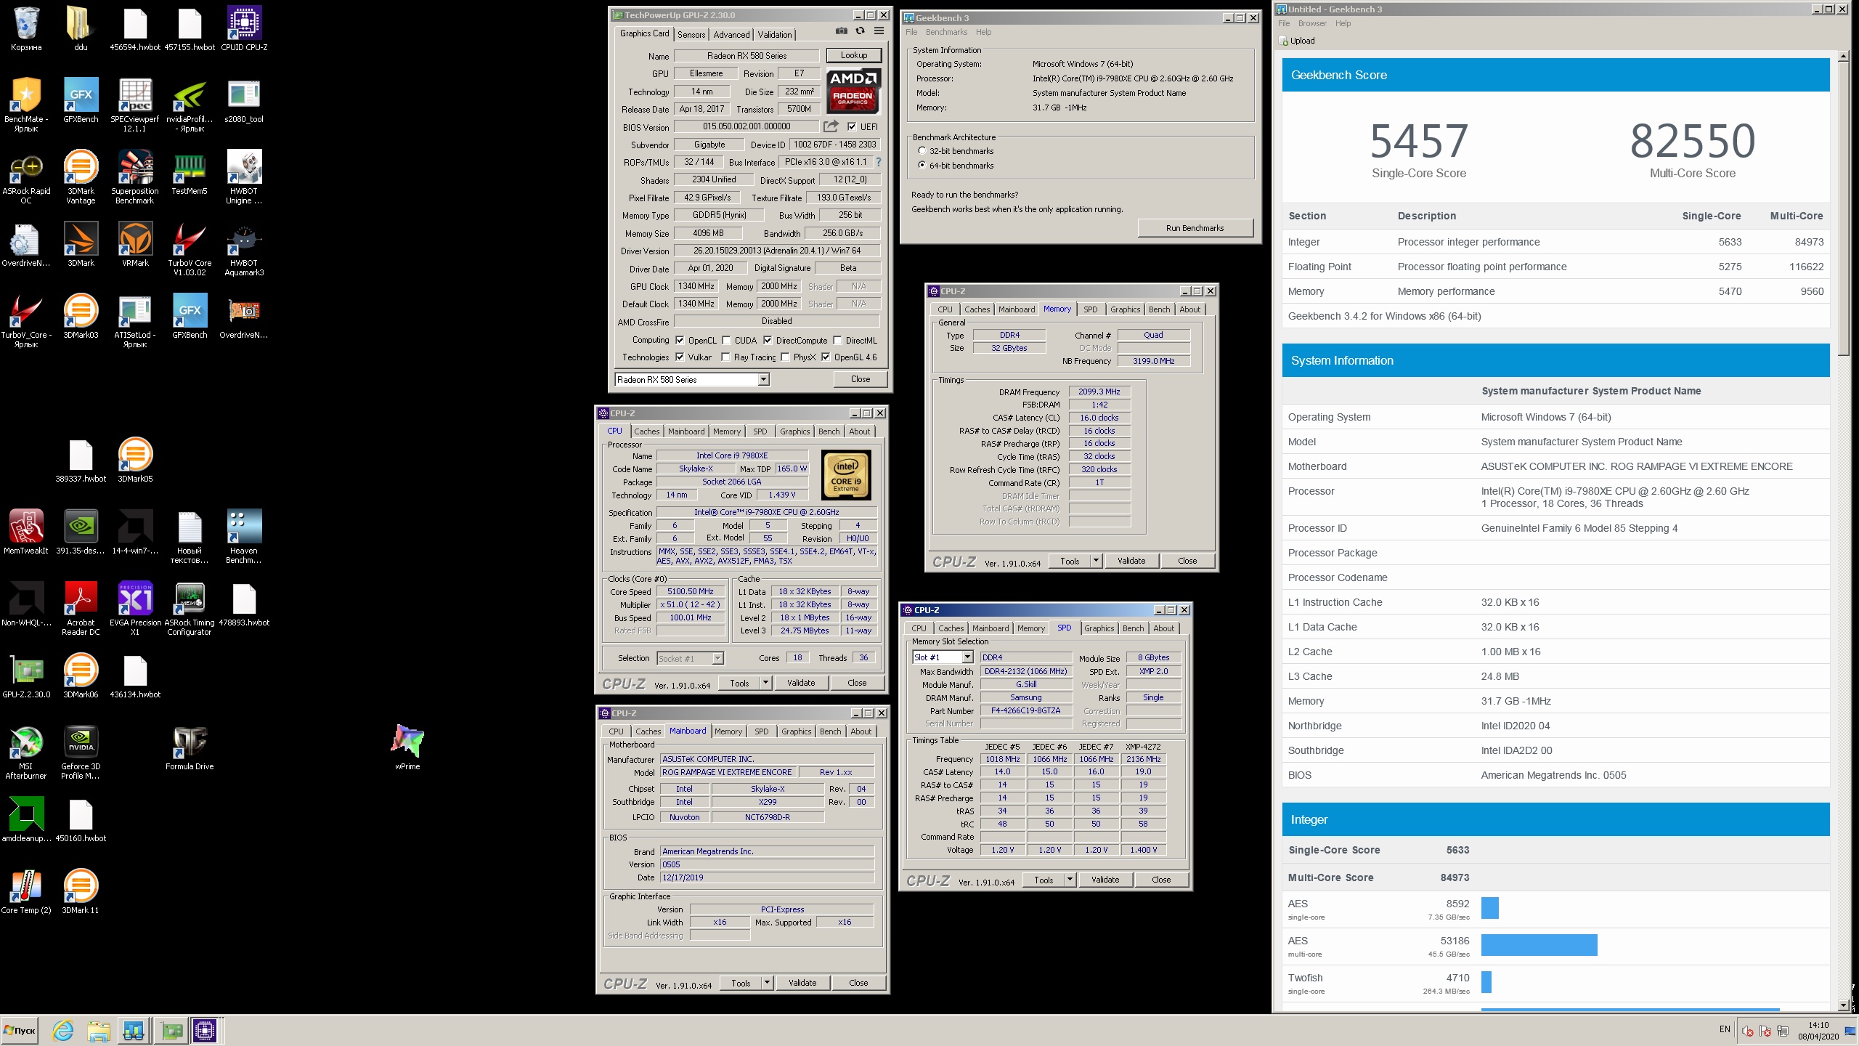Image resolution: width=1859 pixels, height=1046 pixels.
Task: Open the CPUID CPU-Z desktop shortcut
Action: pyautogui.click(x=244, y=29)
